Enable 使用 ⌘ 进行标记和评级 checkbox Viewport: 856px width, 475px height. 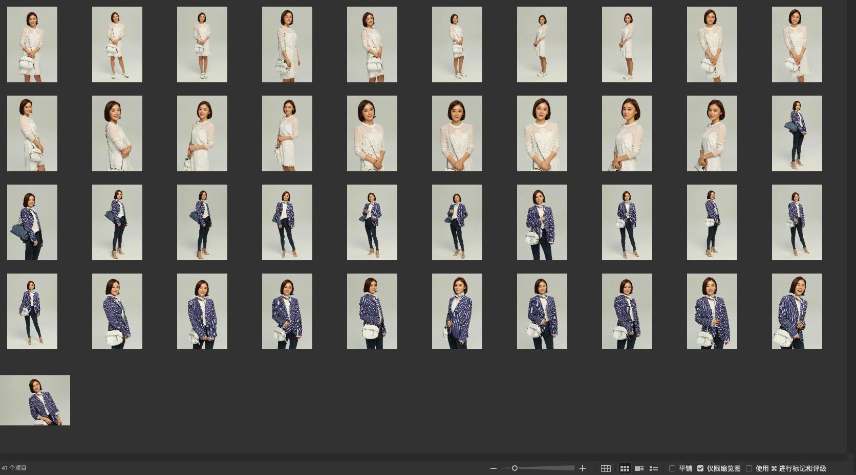click(749, 468)
